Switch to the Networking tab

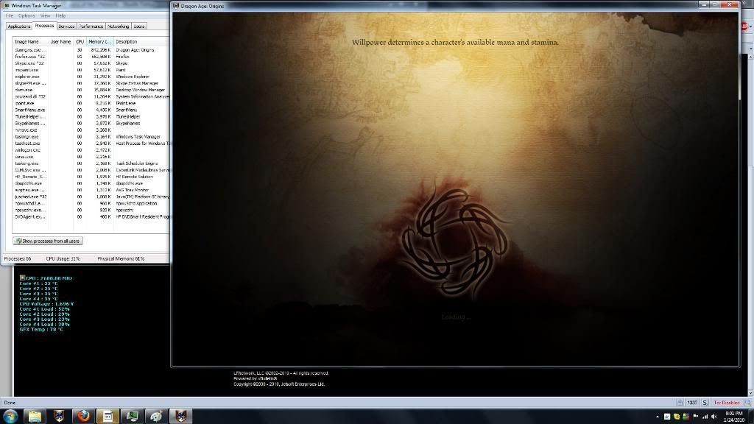pyautogui.click(x=117, y=26)
